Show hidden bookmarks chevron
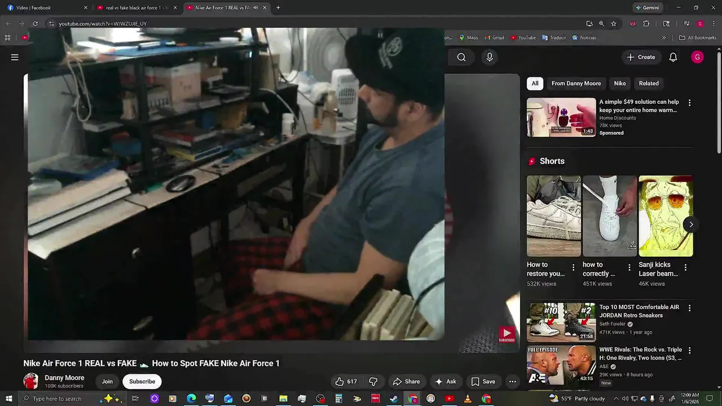The height and width of the screenshot is (406, 722). [664, 38]
